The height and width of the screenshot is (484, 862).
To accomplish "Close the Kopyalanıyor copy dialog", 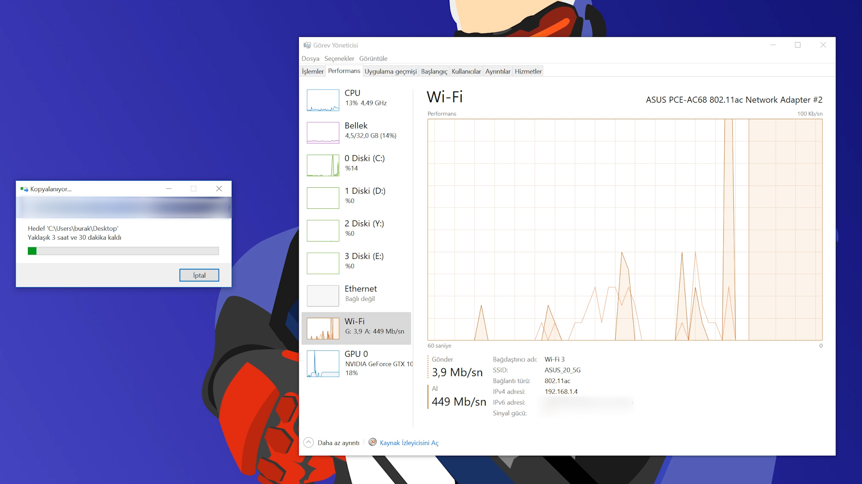I will pyautogui.click(x=219, y=189).
